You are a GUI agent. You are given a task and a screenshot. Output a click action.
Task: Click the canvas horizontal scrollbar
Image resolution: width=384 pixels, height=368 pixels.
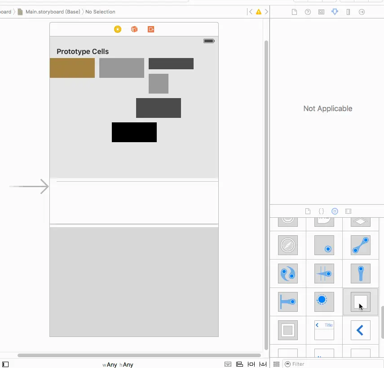pos(139,355)
